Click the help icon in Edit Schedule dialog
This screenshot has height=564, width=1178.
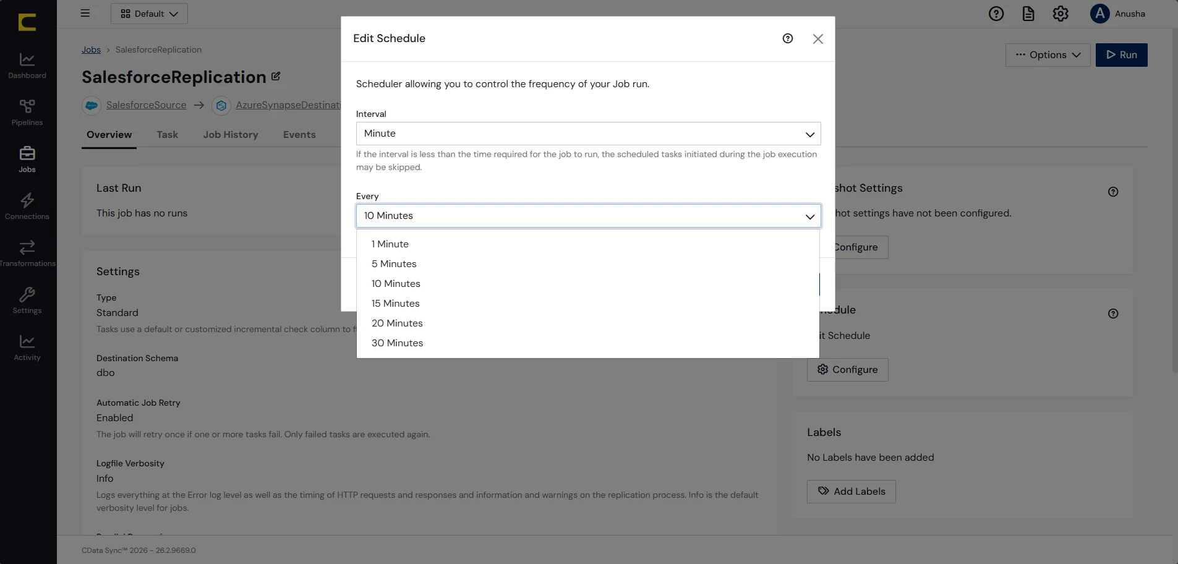click(788, 38)
